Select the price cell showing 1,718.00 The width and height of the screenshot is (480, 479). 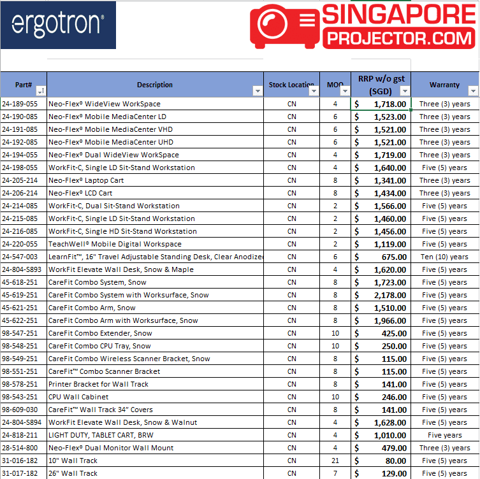[x=381, y=104]
